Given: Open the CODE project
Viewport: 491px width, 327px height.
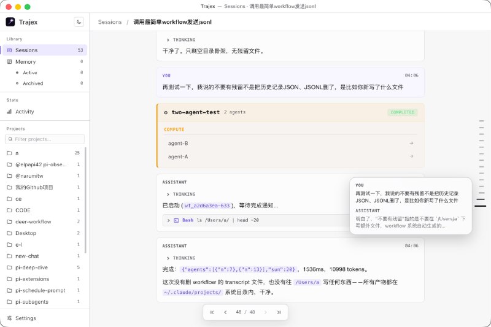Looking at the screenshot, I should coord(44,210).
